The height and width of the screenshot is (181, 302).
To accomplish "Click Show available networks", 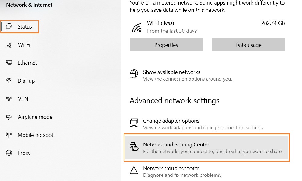I will (x=171, y=72).
